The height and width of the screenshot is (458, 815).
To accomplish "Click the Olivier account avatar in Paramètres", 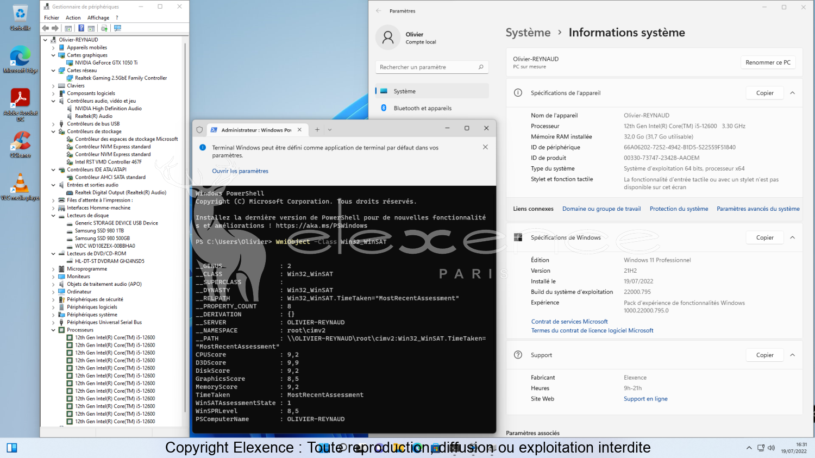I will point(388,37).
